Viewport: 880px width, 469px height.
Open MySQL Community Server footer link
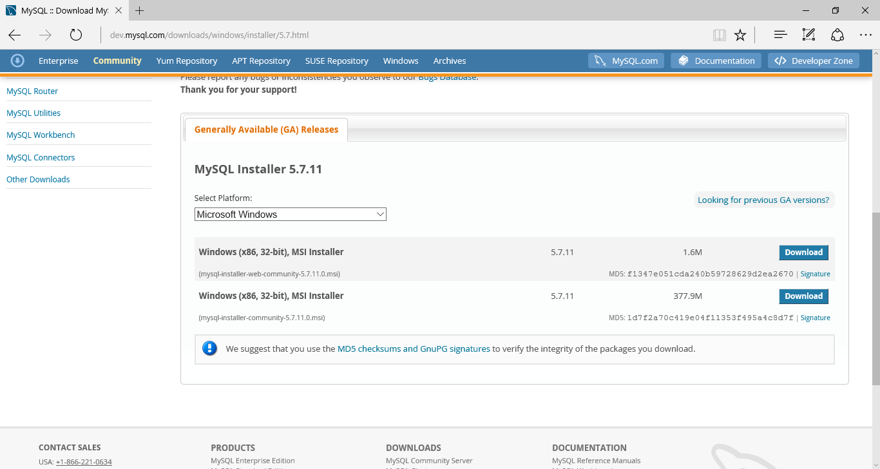coord(429,461)
